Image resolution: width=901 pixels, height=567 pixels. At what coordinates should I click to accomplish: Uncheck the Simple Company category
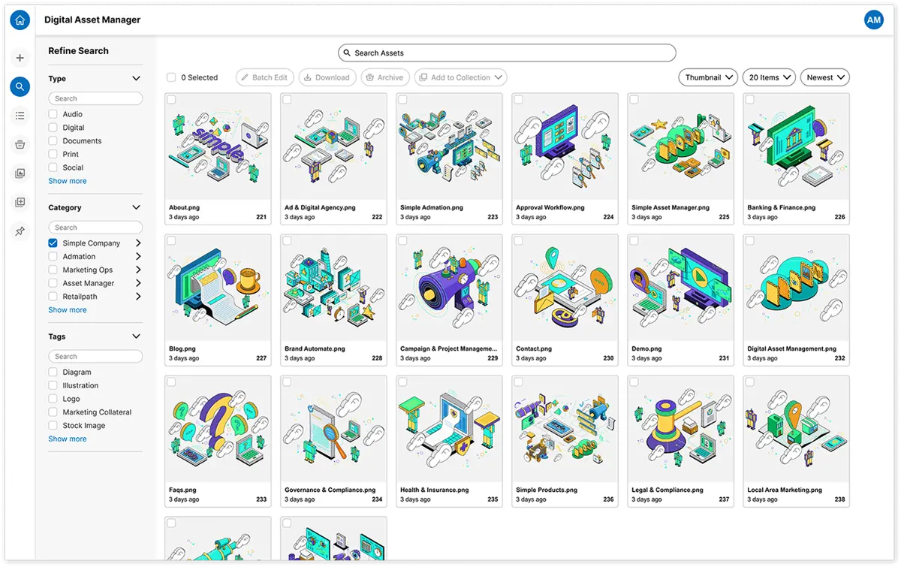pos(53,243)
